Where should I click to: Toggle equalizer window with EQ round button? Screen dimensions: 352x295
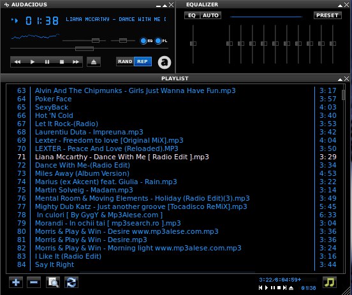tap(143, 41)
